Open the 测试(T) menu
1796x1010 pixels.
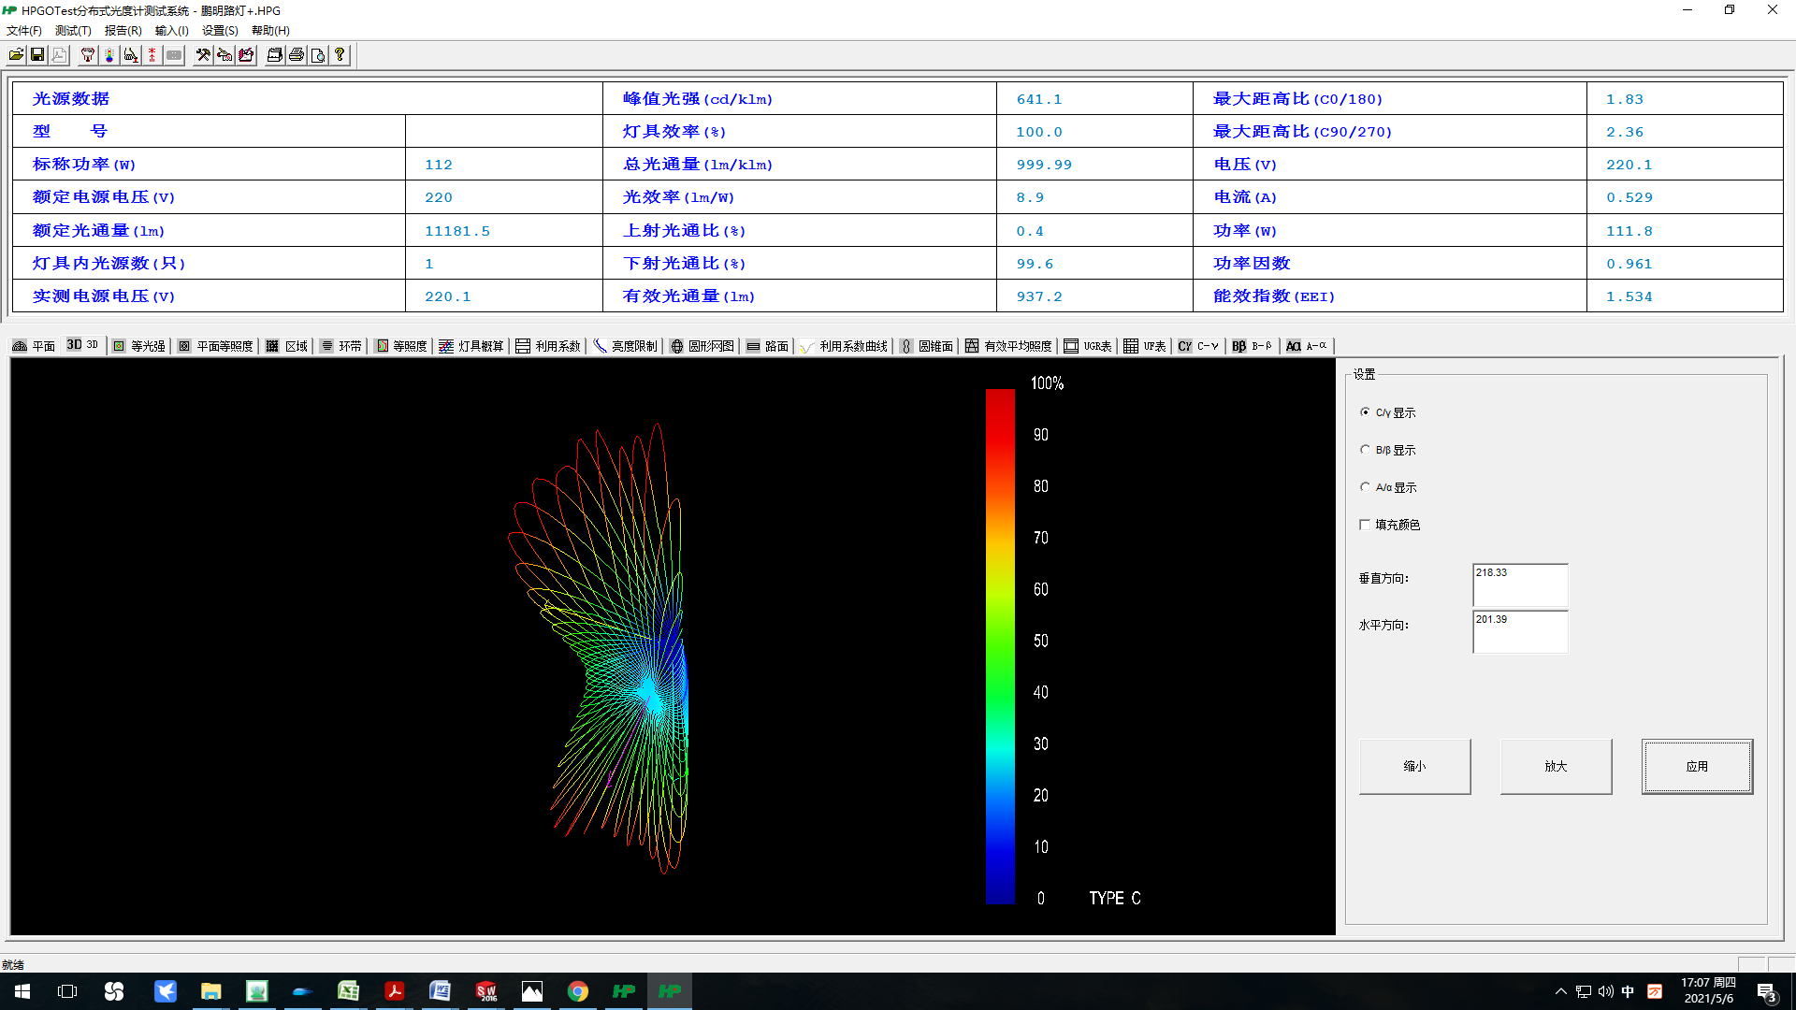tap(73, 31)
